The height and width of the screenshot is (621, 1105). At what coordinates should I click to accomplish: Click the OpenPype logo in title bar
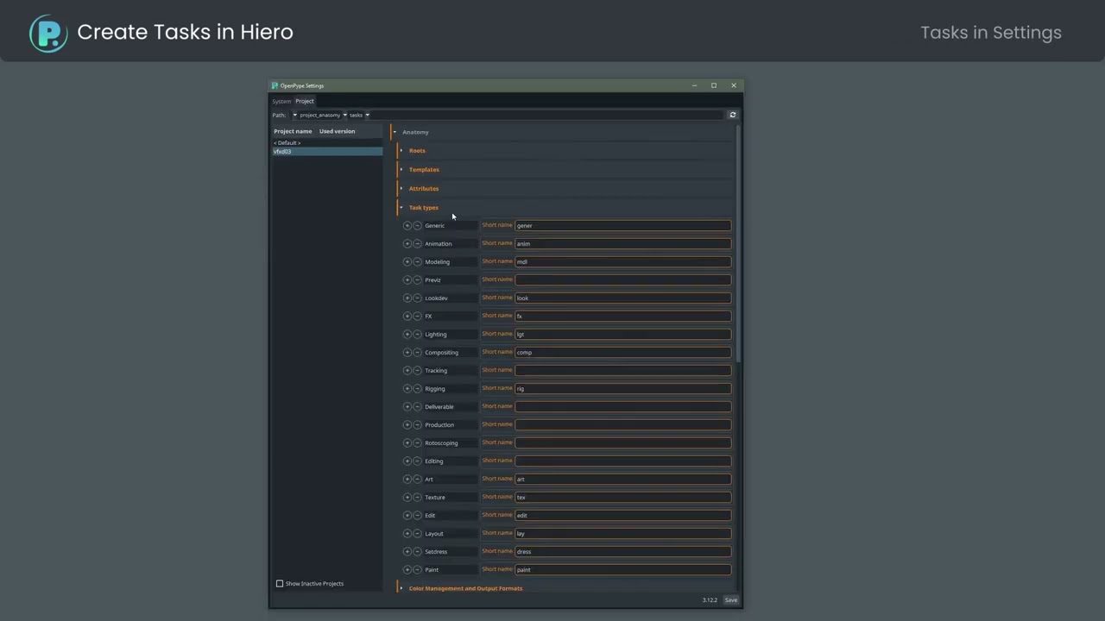(275, 85)
